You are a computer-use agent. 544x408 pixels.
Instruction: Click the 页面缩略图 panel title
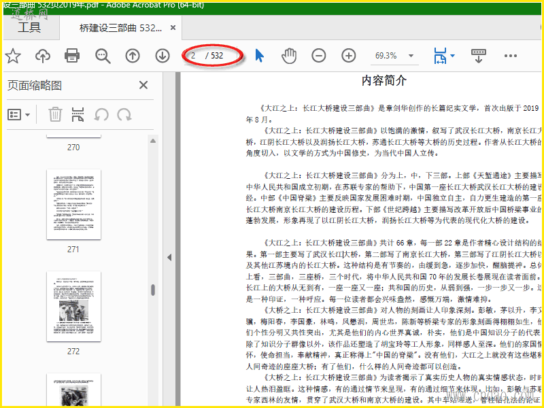click(x=35, y=86)
